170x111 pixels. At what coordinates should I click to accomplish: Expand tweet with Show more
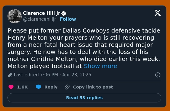point(101,66)
